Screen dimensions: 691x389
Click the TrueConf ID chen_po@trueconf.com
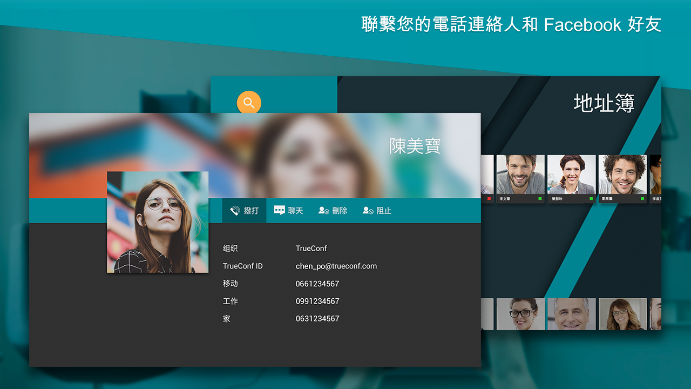[336, 266]
